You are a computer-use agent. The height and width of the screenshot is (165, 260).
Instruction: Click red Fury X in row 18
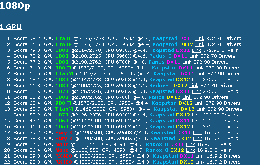(64, 138)
